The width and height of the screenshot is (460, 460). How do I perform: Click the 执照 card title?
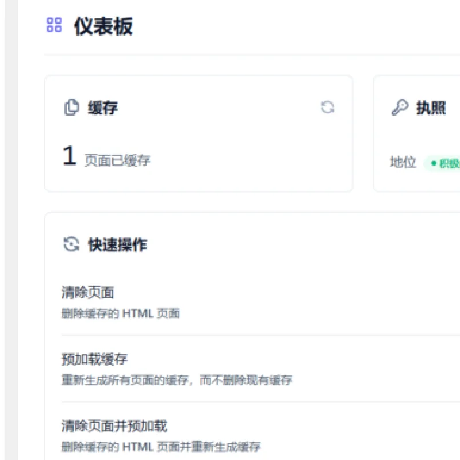click(431, 108)
